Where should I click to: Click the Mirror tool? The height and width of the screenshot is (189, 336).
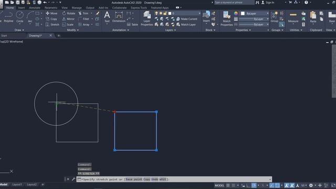(x=68, y=19)
